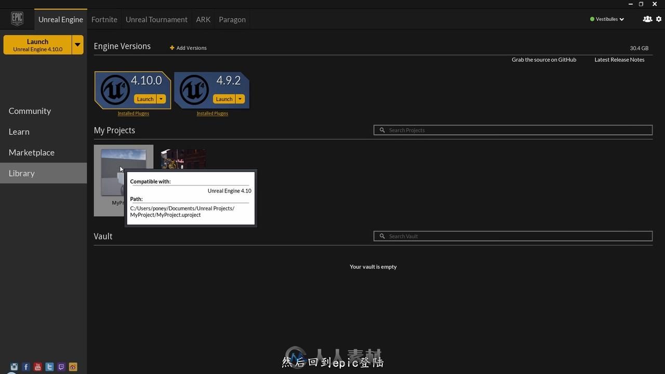Click the Unreal logo on 4.10.0 card
Image resolution: width=665 pixels, height=374 pixels.
click(115, 90)
